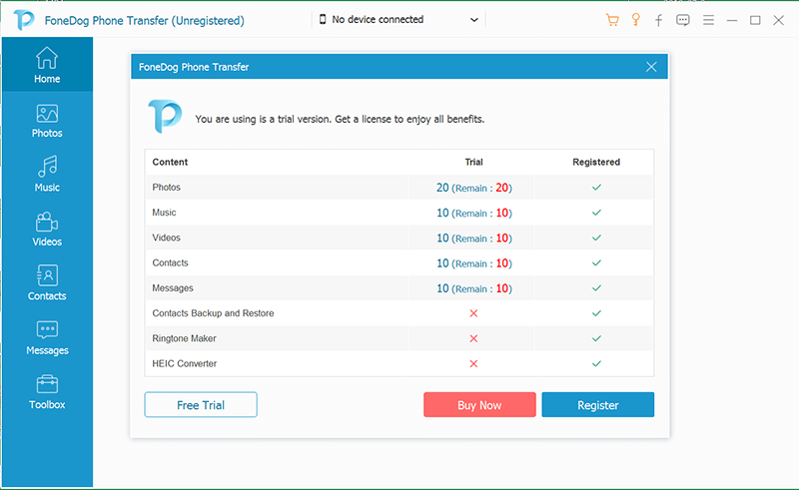
Task: Click red X for Contacts Backup and Restore
Action: point(473,313)
